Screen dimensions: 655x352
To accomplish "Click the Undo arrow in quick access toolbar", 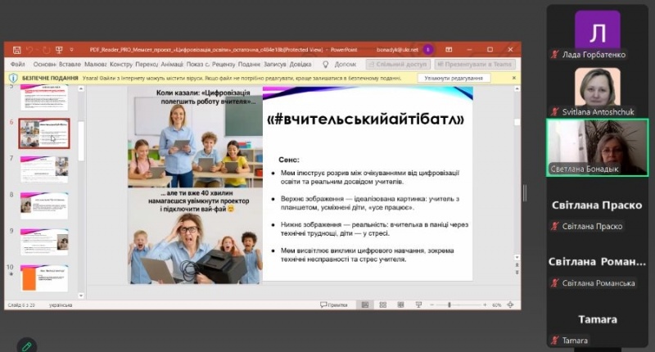I will point(29,50).
